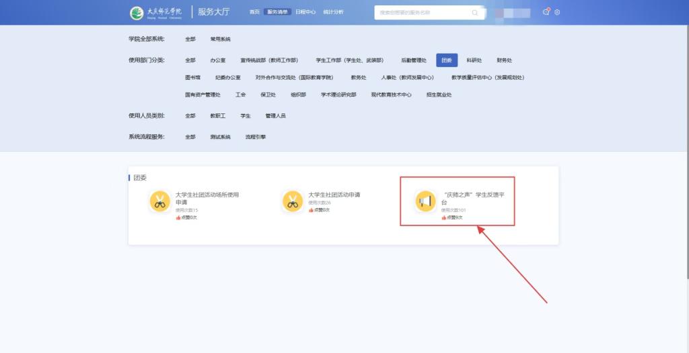
Task: Filter by 常用系统 under 学院全部系统
Action: pos(220,39)
